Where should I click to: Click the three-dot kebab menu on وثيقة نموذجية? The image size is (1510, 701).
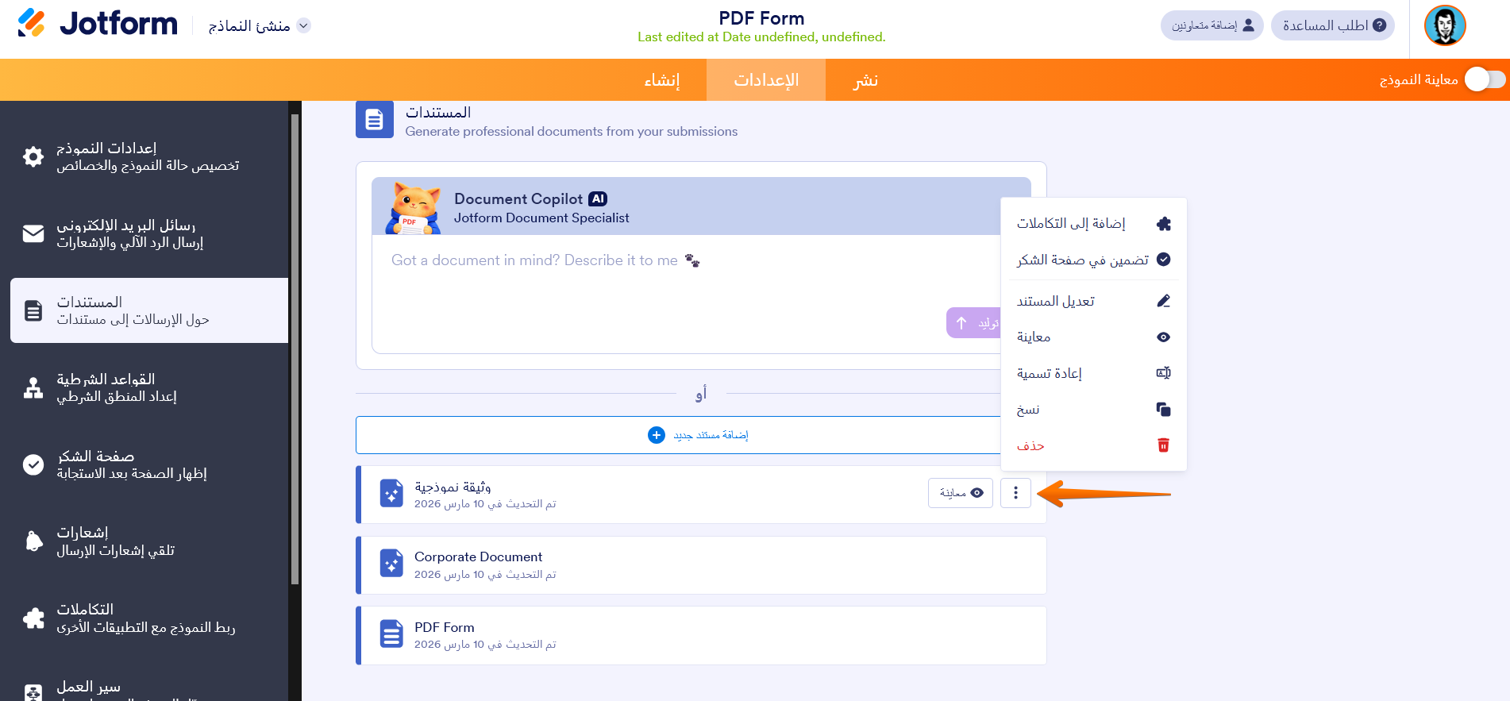tap(1015, 493)
